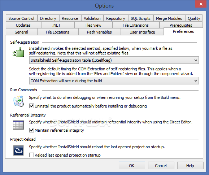The height and width of the screenshot is (175, 209).
Task: Click text about maintaining integrity with Direct Editor
Action: click(x=110, y=122)
